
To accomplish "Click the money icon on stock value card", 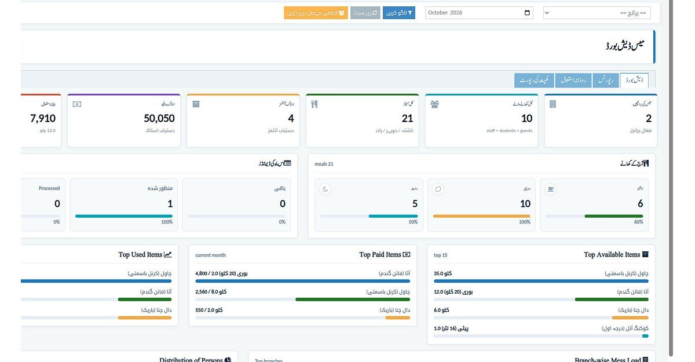I will tap(76, 104).
